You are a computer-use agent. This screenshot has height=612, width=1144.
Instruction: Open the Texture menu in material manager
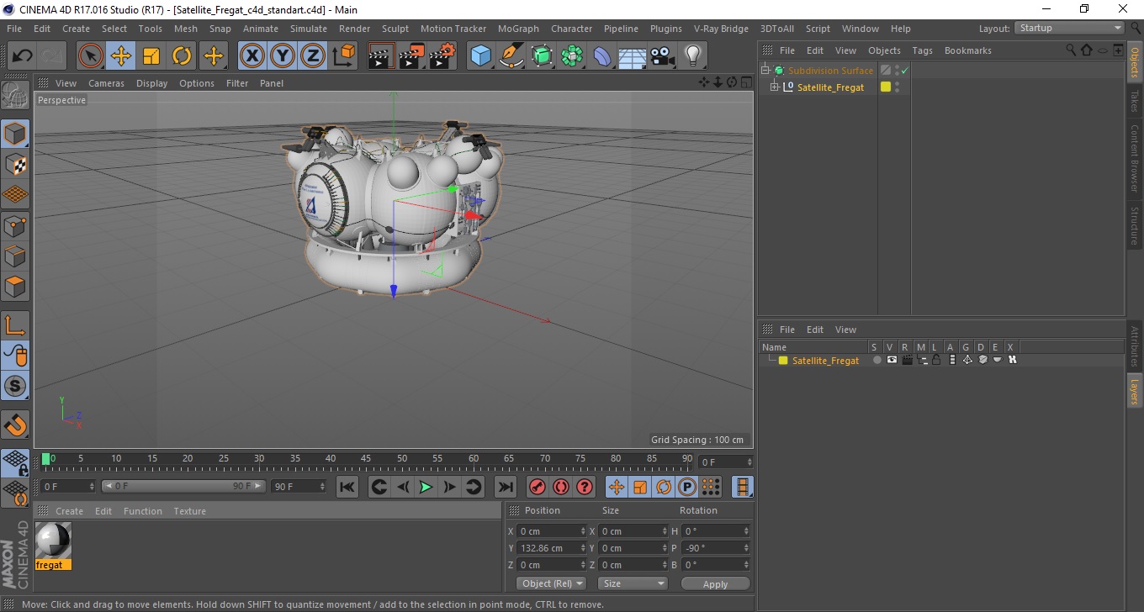click(x=189, y=511)
